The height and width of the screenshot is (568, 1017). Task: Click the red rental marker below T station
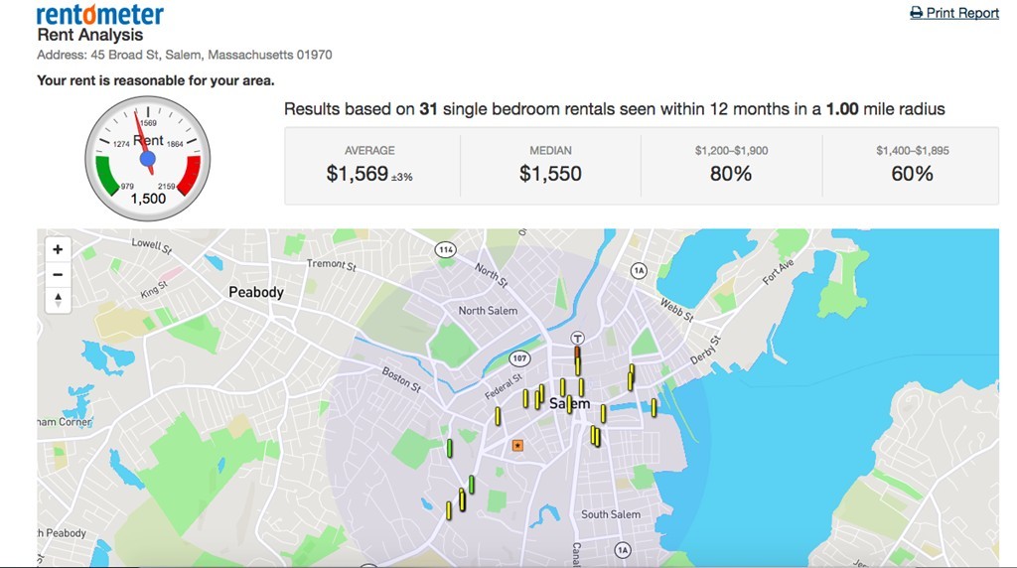click(577, 353)
